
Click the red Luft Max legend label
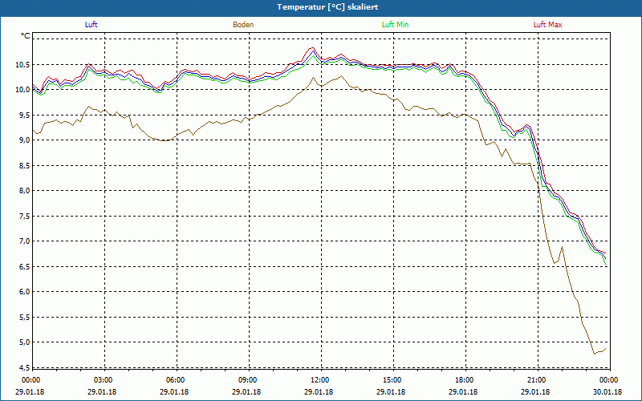click(547, 25)
